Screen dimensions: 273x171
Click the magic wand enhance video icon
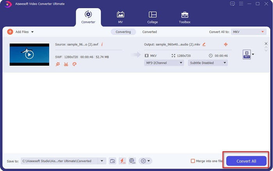pyautogui.click(x=58, y=64)
